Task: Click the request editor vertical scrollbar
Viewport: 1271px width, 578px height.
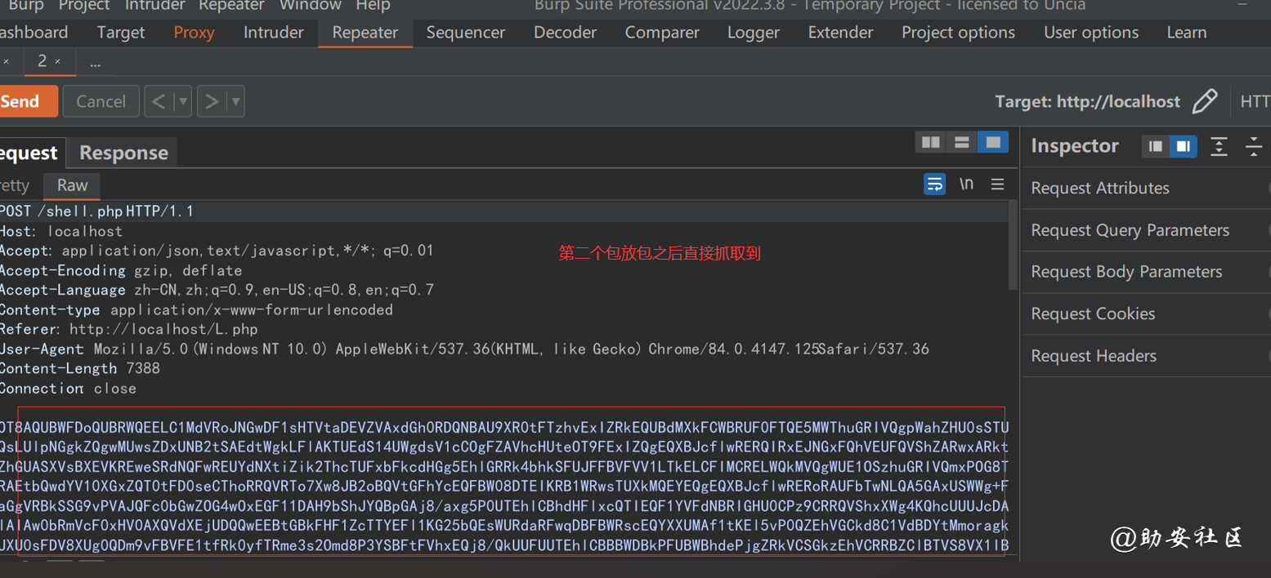Action: (1014, 246)
